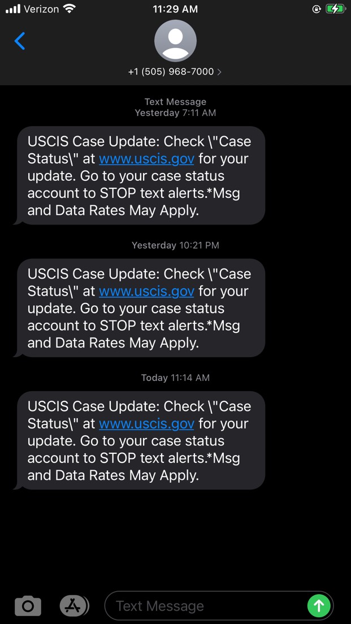This screenshot has height=624, width=351.
Task: Tap the uscis.gov link in the 10:21 PM message
Action: coord(146,291)
